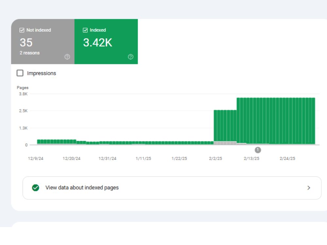Uncheck the Indexed checkbox
Screen dimensions: 327x245
tap(85, 30)
